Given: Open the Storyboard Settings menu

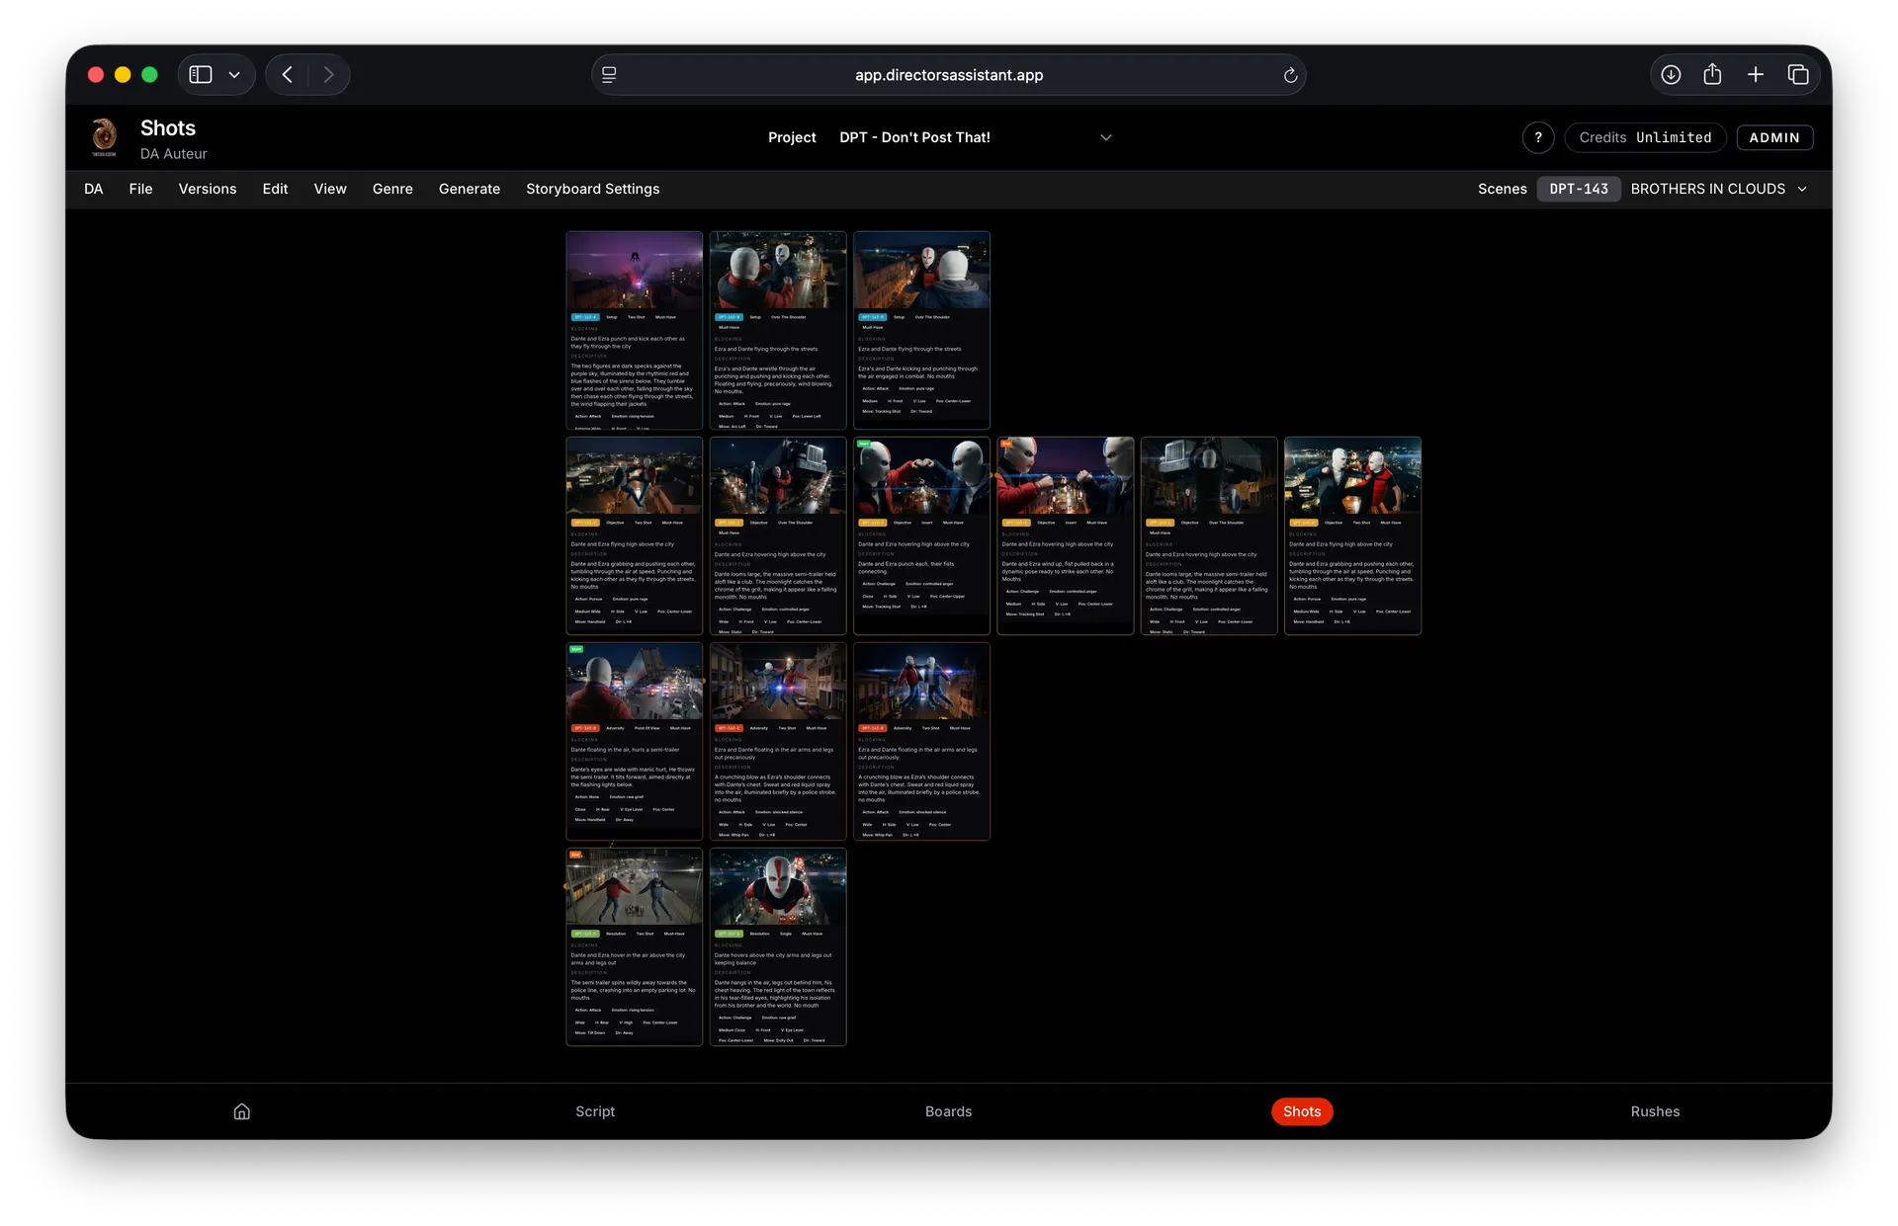Looking at the screenshot, I should 592,189.
